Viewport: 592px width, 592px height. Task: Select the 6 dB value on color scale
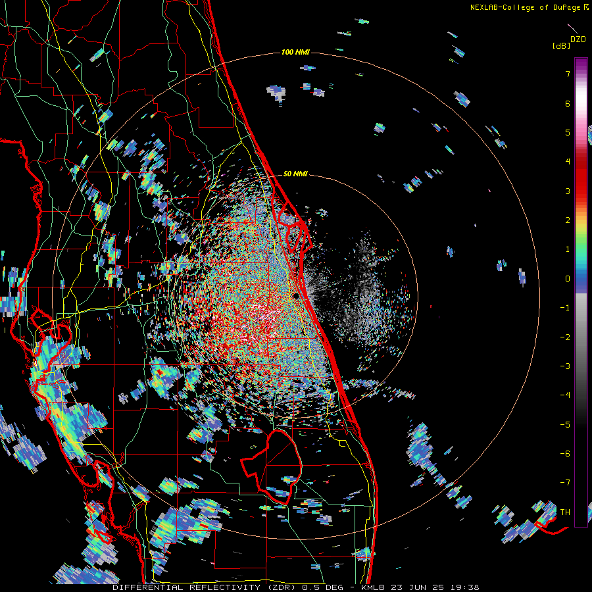(568, 103)
